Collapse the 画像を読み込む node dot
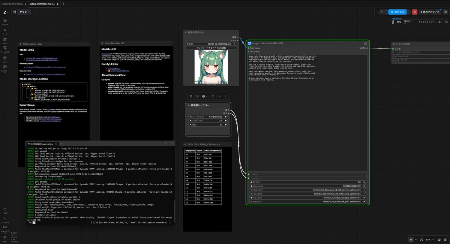Screen dimensions: 450x244 click(186, 33)
